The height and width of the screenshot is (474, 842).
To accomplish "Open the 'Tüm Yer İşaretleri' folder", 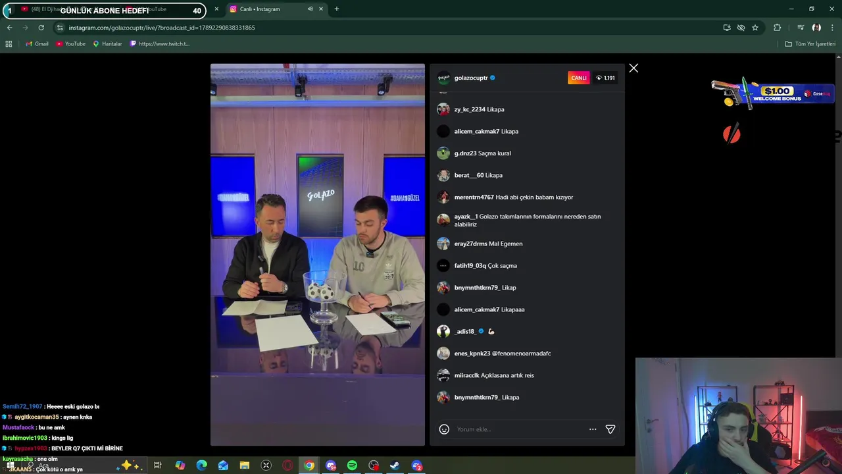I will [810, 43].
